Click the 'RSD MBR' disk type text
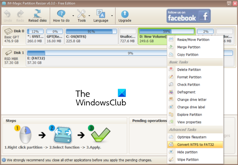This screenshot has width=238, height=165. [x=11, y=59]
